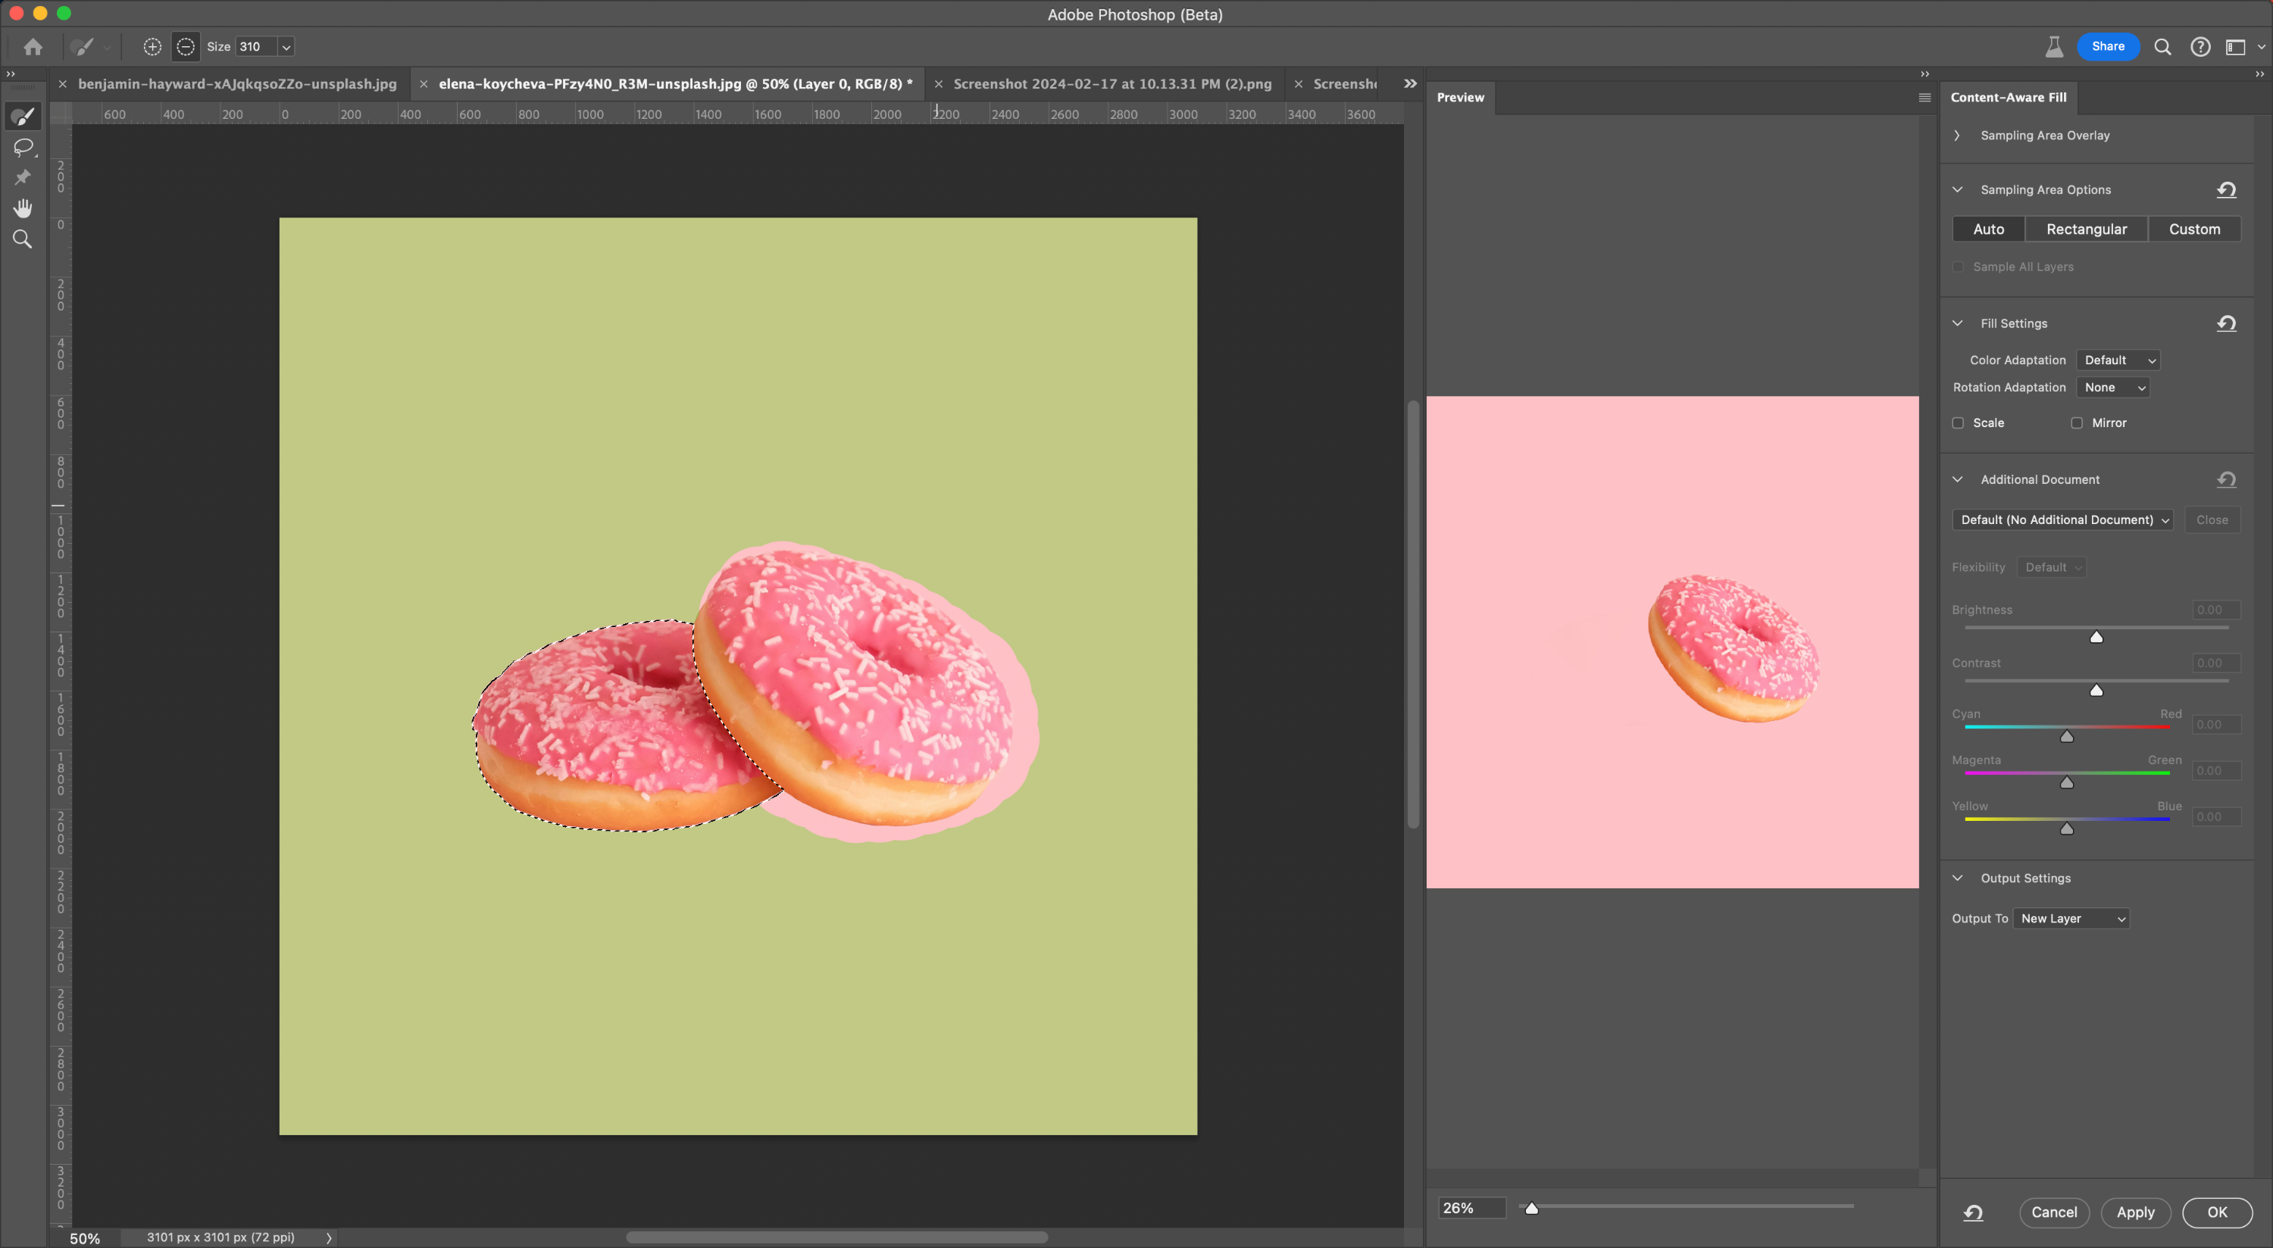Viewport: 2273px width, 1248px height.
Task: Click the preview zoom slider handle
Action: click(x=1532, y=1209)
